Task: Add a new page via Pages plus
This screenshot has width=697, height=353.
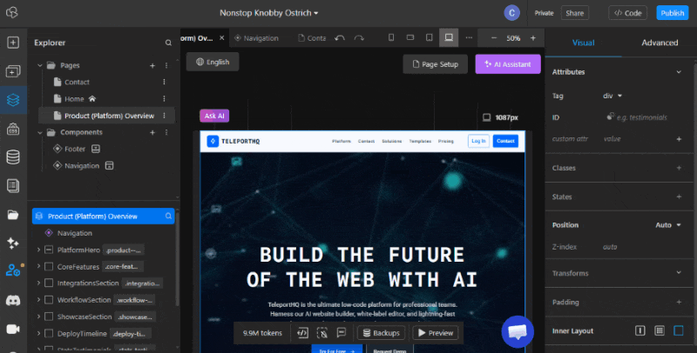Action: click(x=152, y=65)
